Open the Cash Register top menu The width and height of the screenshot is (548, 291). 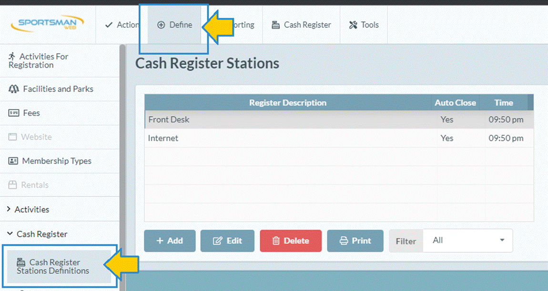click(x=301, y=25)
